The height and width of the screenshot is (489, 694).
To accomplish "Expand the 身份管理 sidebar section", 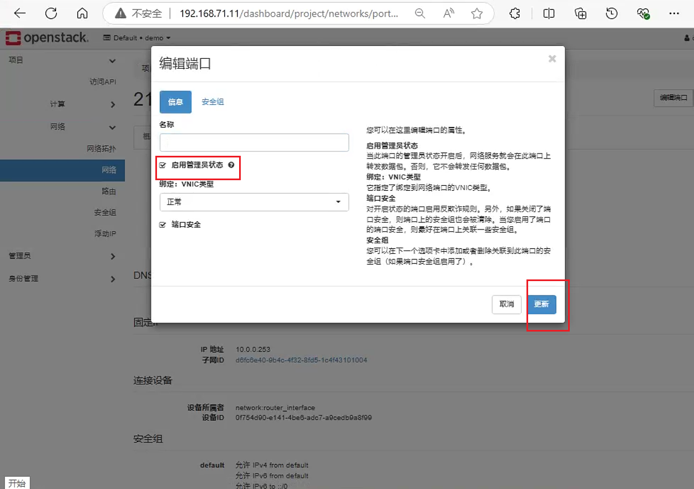I will pos(62,279).
